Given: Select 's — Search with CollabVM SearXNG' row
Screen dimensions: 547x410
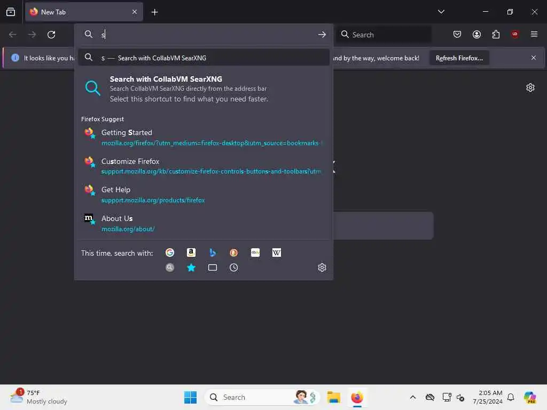Looking at the screenshot, I should 204,58.
